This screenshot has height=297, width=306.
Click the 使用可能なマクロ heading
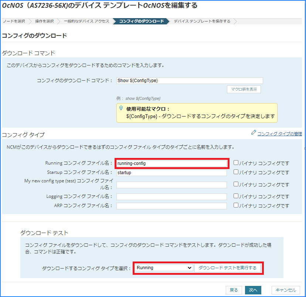[148, 109]
